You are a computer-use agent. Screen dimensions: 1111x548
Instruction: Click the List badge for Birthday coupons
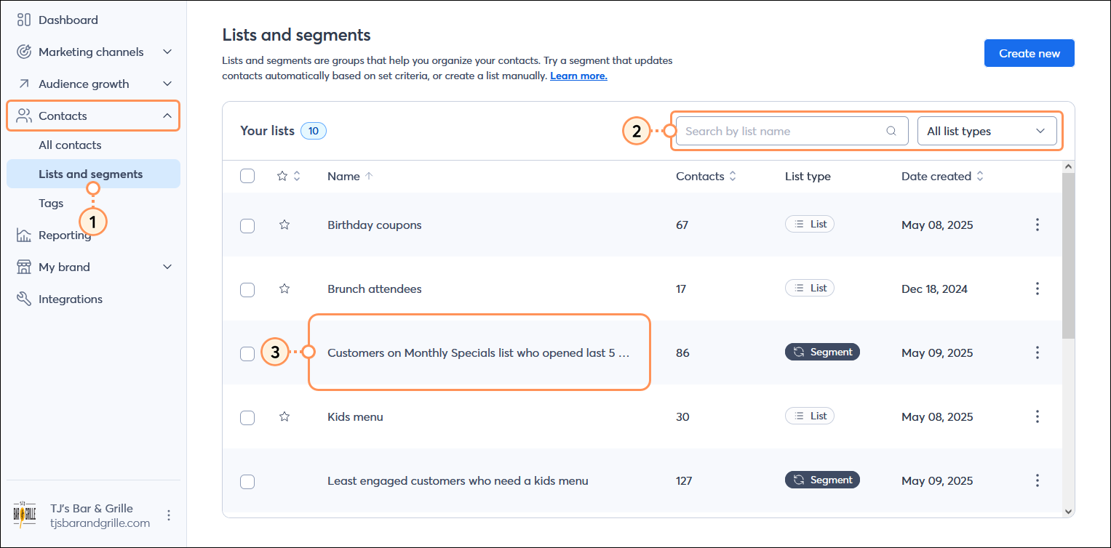810,224
